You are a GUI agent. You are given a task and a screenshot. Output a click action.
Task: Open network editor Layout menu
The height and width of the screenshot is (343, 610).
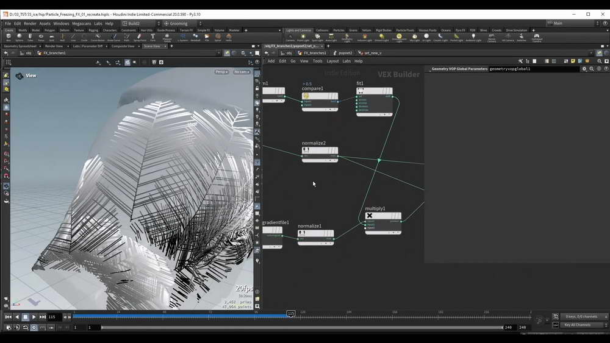tap(332, 61)
